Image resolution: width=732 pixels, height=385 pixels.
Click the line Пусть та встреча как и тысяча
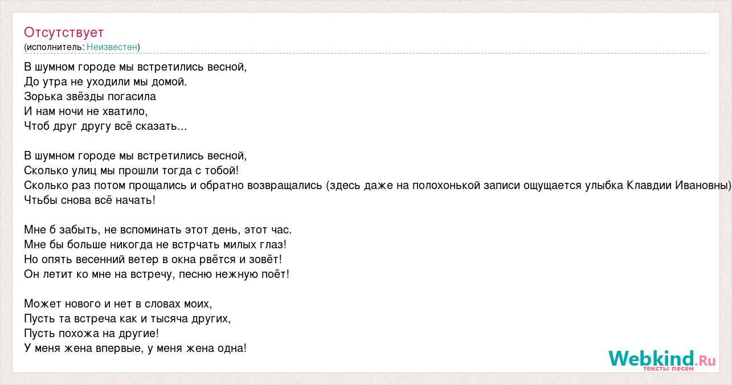(128, 319)
